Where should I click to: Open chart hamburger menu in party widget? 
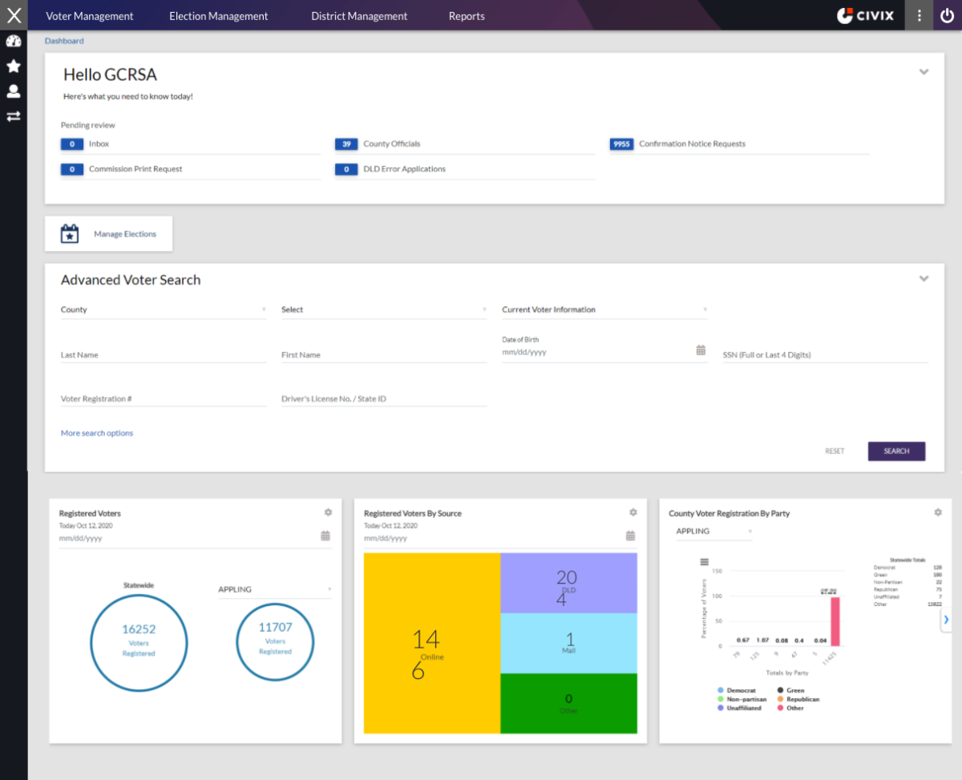pyautogui.click(x=705, y=562)
